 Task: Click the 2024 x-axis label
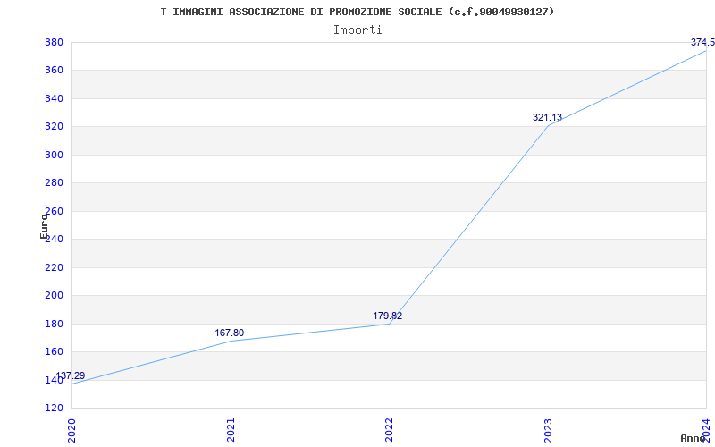point(706,430)
